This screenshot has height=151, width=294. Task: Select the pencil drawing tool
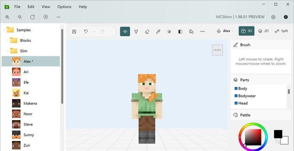click(x=136, y=31)
